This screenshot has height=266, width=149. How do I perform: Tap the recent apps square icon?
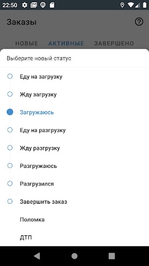pyautogui.click(x=112, y=256)
